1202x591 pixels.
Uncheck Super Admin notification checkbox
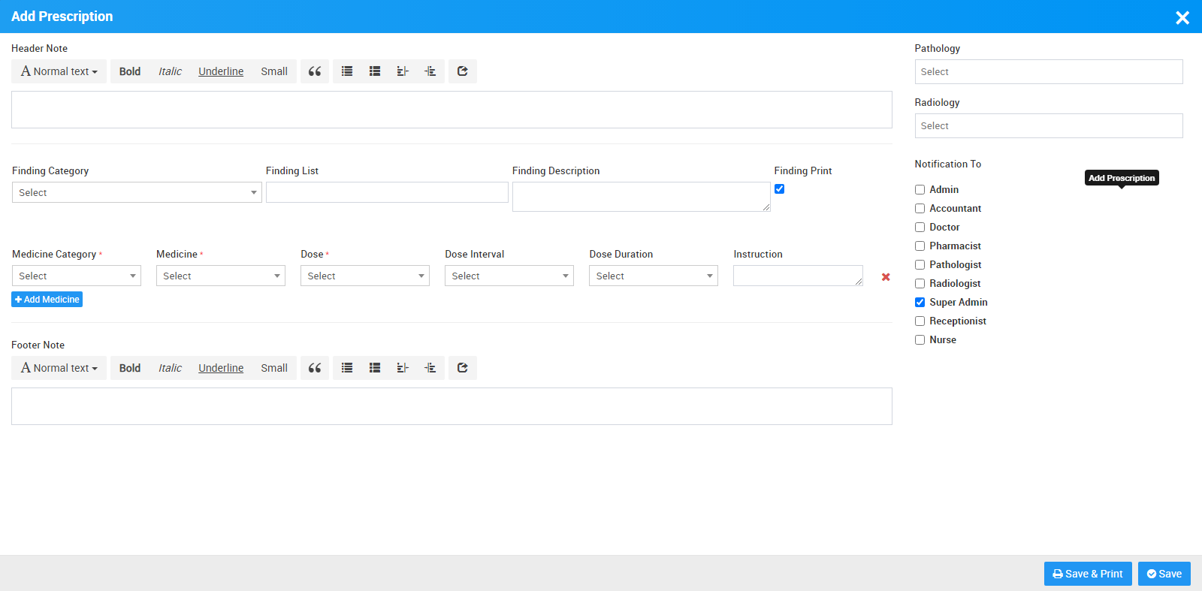click(x=920, y=303)
